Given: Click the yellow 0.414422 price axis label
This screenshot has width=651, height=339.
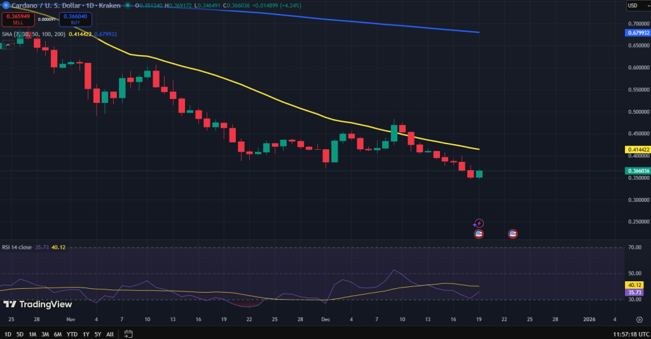Looking at the screenshot, I should point(638,150).
